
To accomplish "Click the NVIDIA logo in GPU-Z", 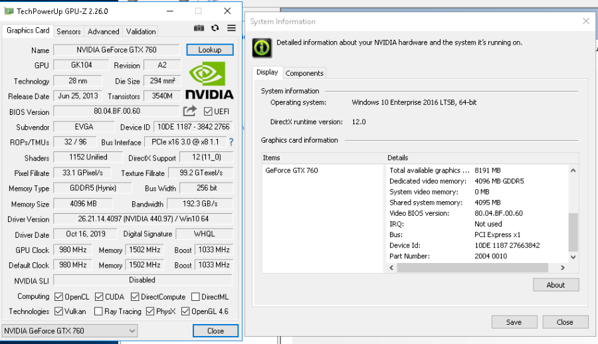I will tap(209, 82).
